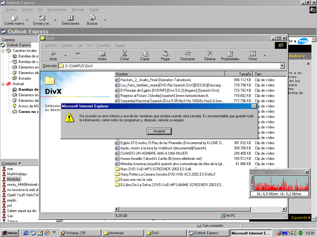The width and height of the screenshot is (317, 237).
Task: Open Favoritos menu in DivX window
Action: click(x=103, y=45)
